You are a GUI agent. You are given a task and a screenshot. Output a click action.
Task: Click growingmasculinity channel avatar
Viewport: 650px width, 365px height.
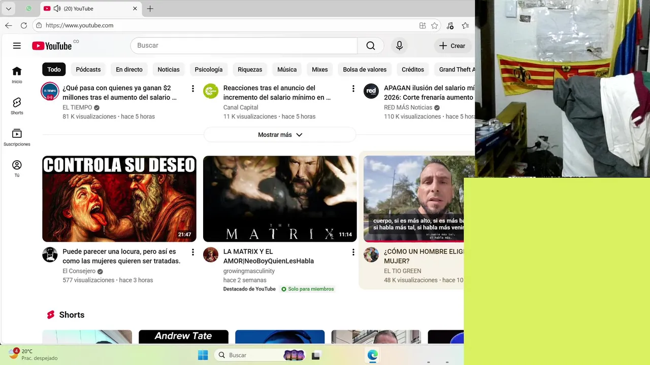click(211, 254)
